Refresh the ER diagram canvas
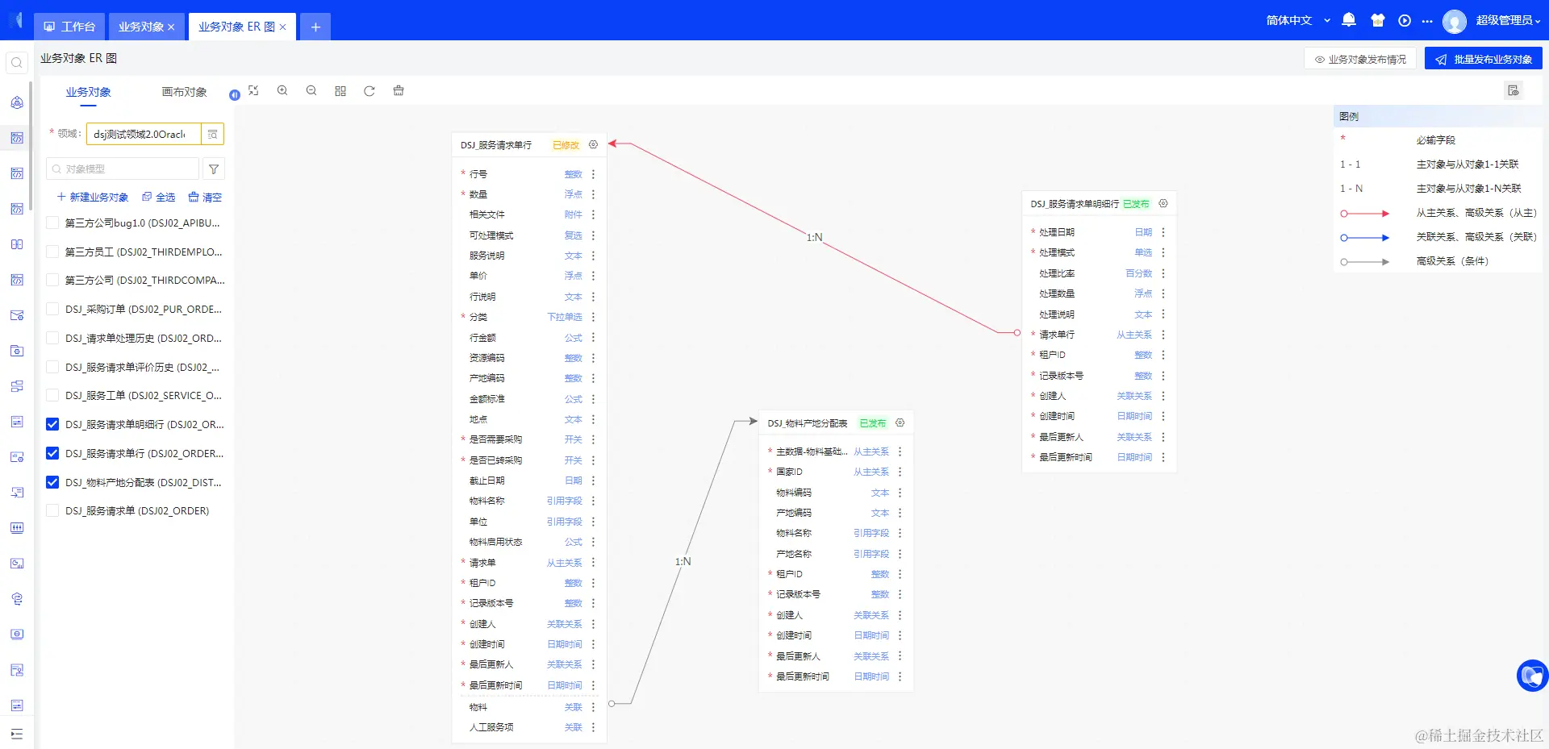Screen dimensions: 1549x749 point(370,91)
